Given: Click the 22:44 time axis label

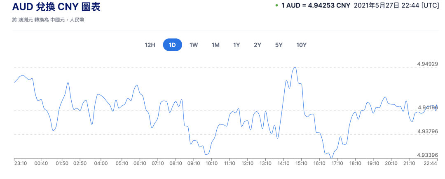Looking at the screenshot, I should (x=430, y=163).
